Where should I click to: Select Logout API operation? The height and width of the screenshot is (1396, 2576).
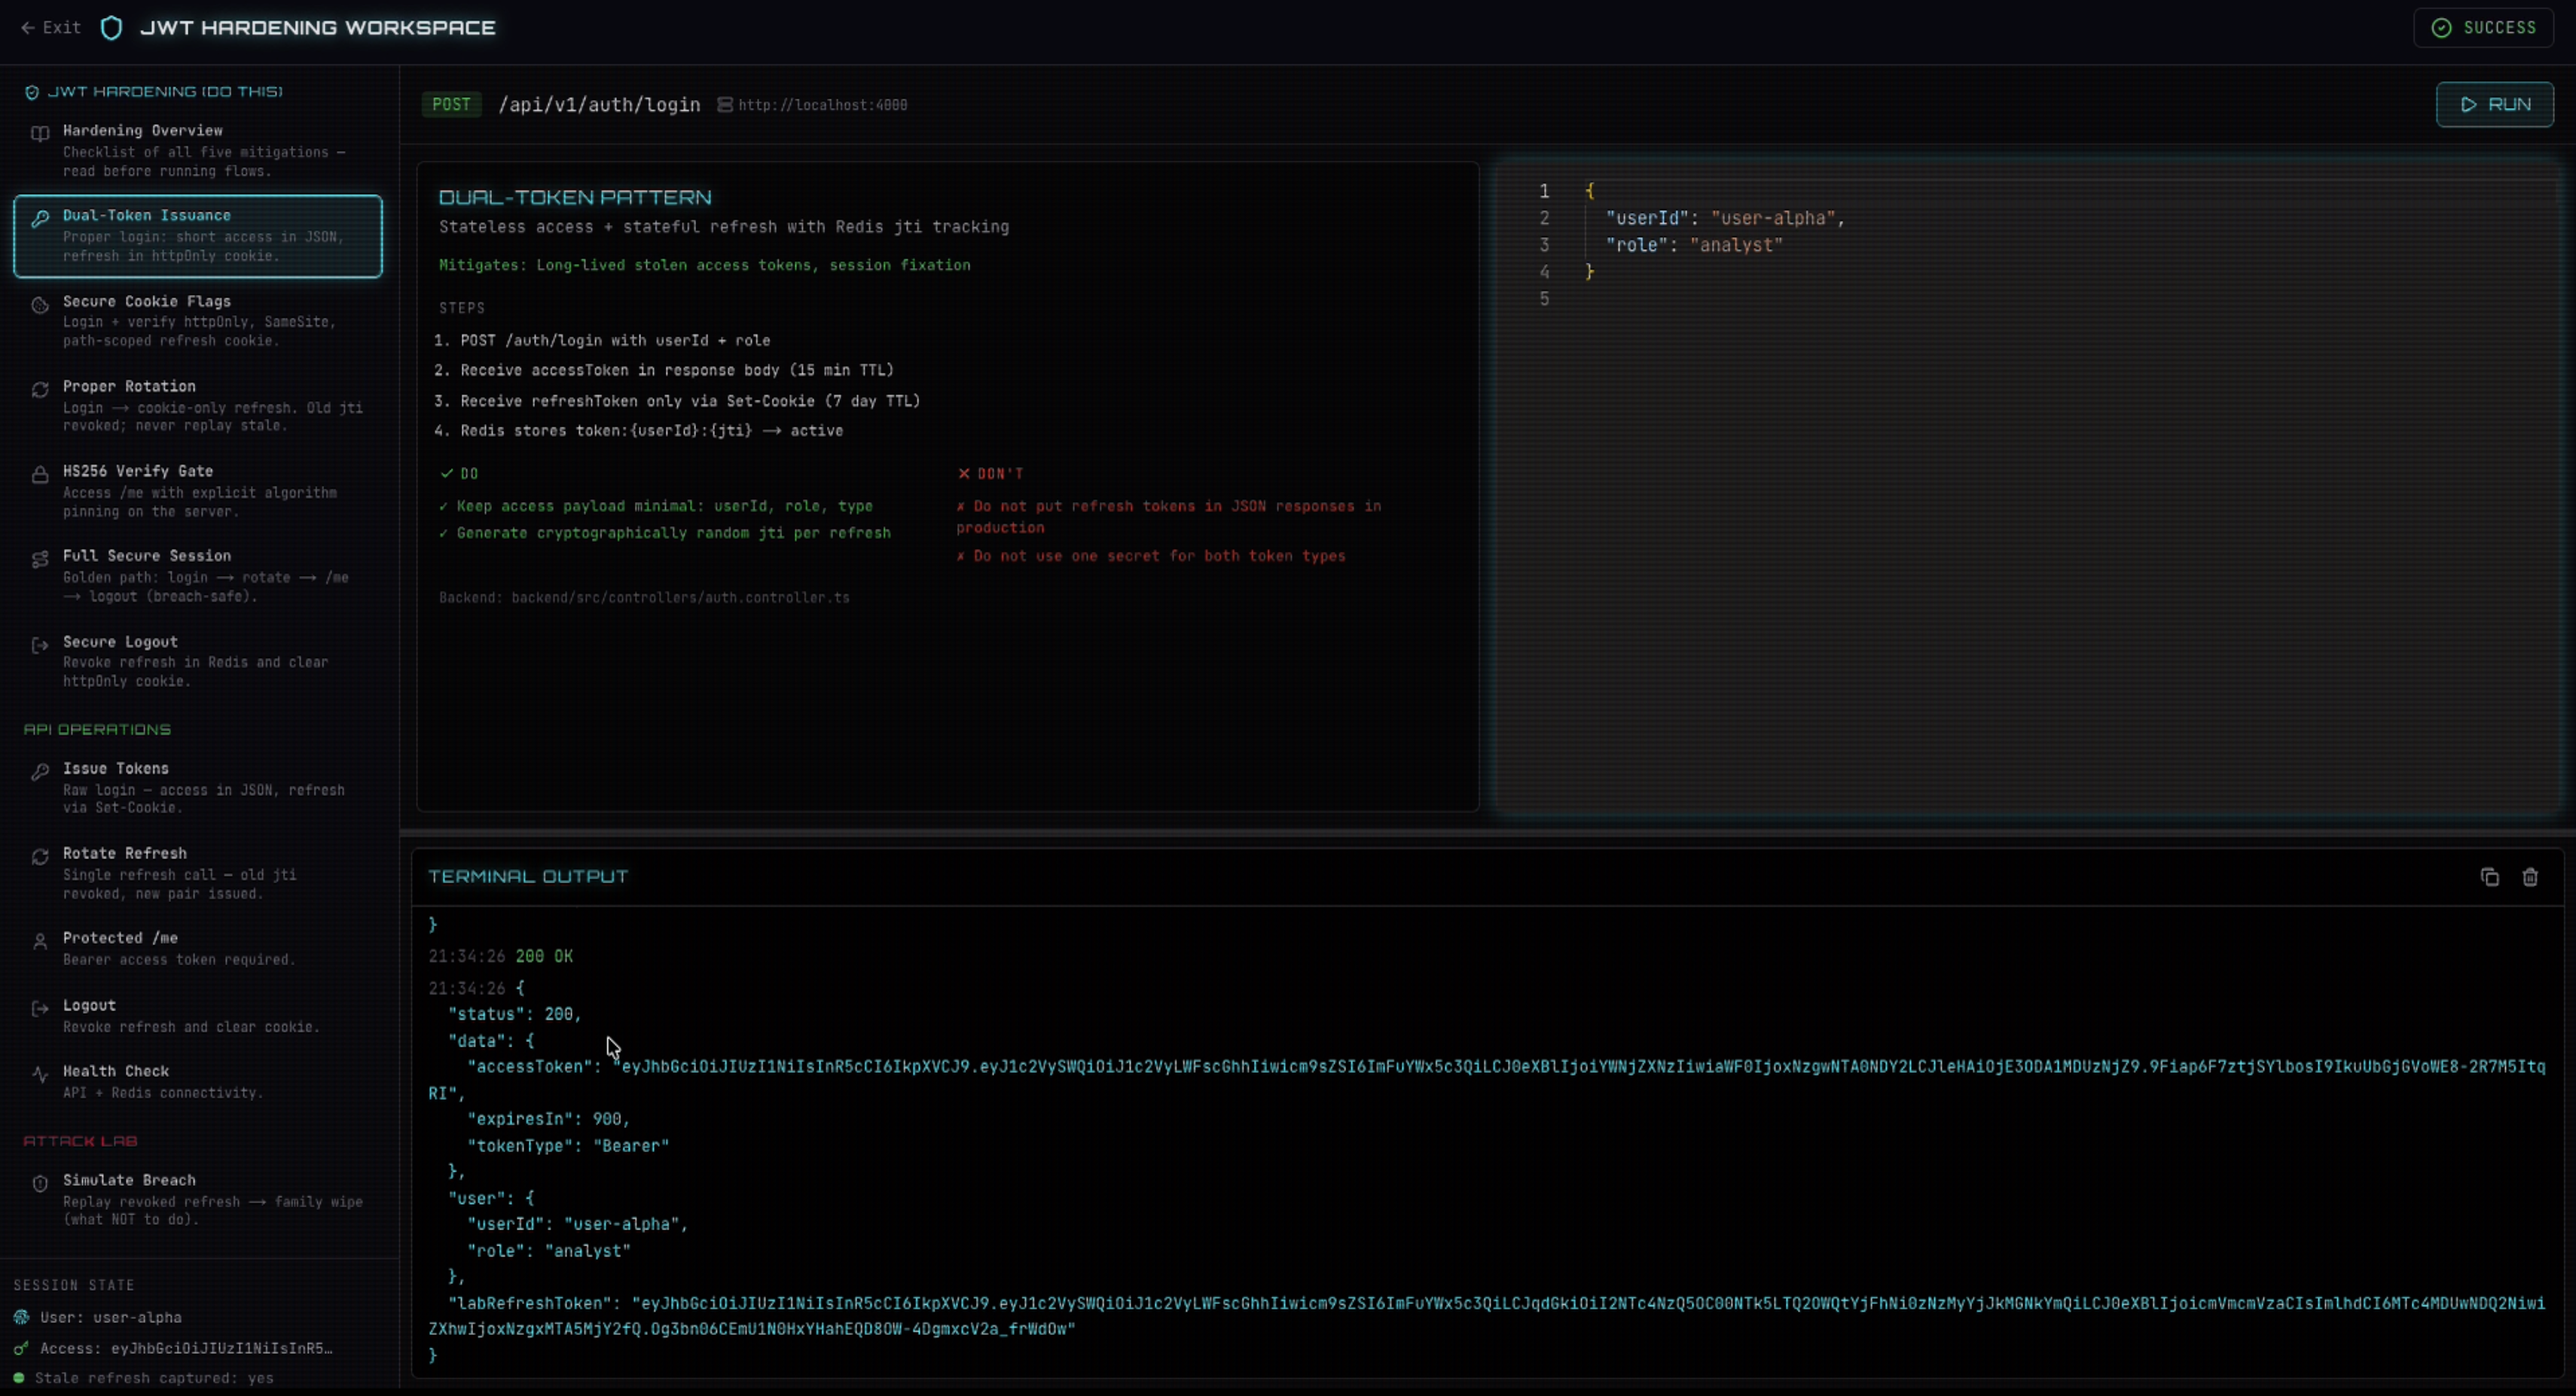click(x=198, y=1015)
